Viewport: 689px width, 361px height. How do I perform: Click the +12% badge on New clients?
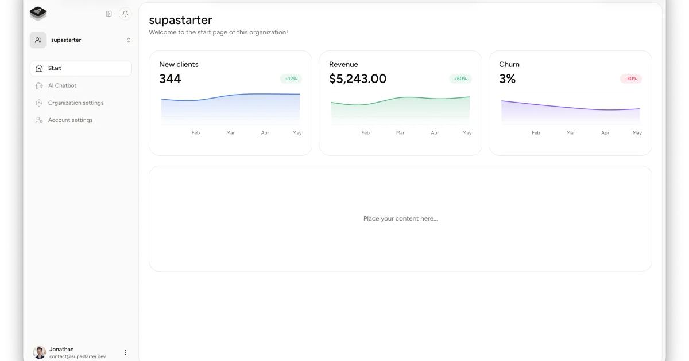(x=291, y=79)
